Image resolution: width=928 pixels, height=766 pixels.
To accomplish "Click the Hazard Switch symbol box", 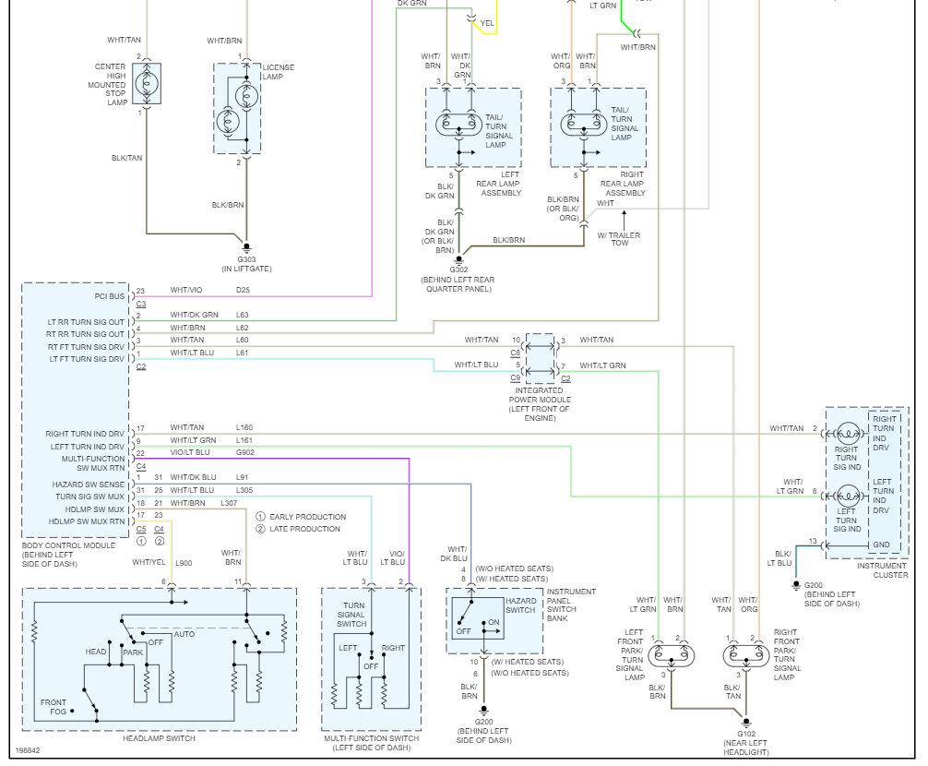I will pos(478,616).
